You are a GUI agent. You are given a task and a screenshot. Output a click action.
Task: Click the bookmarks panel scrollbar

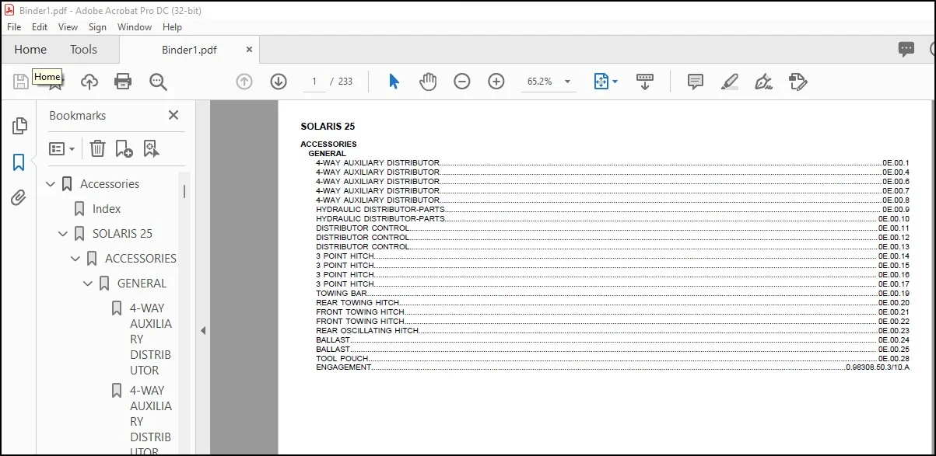184,191
